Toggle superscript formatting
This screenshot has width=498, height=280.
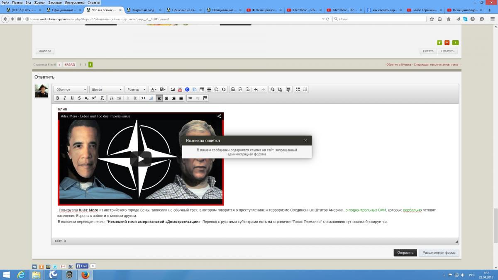pyautogui.click(x=94, y=98)
